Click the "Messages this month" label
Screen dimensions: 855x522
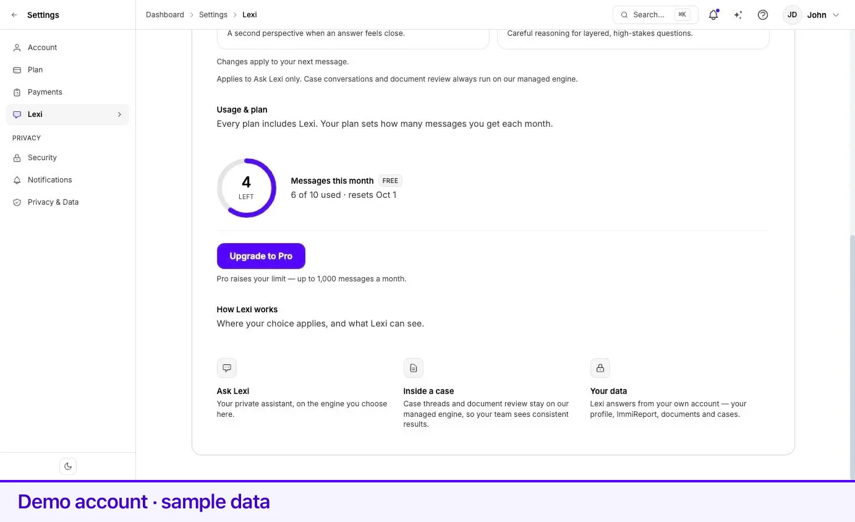(x=332, y=181)
